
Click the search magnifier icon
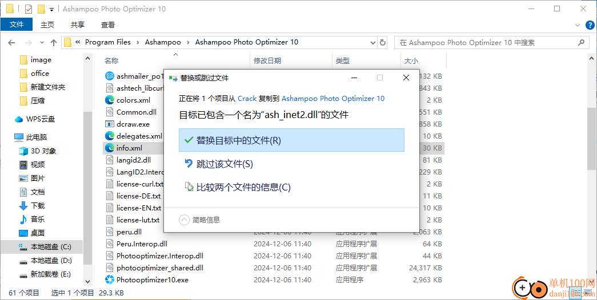(581, 43)
